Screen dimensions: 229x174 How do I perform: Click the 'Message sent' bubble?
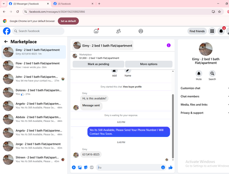coord(91,105)
